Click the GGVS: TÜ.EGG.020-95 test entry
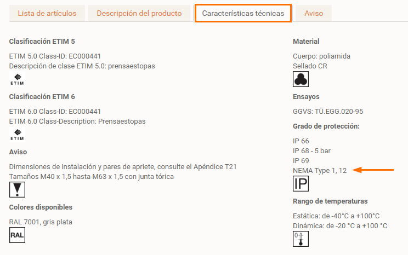 tap(328, 111)
